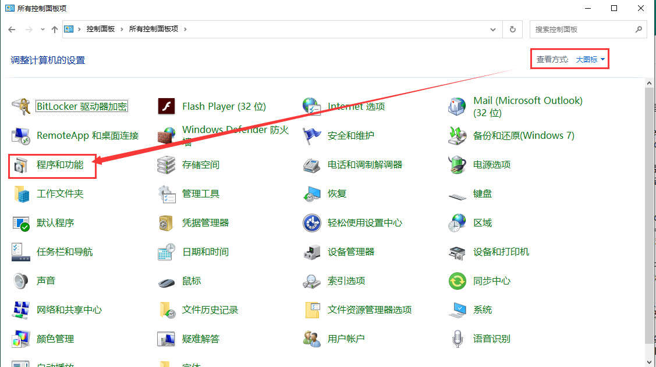This screenshot has height=367, width=656.
Task: Click the 轻松使用设置中心 icon
Action: click(311, 223)
